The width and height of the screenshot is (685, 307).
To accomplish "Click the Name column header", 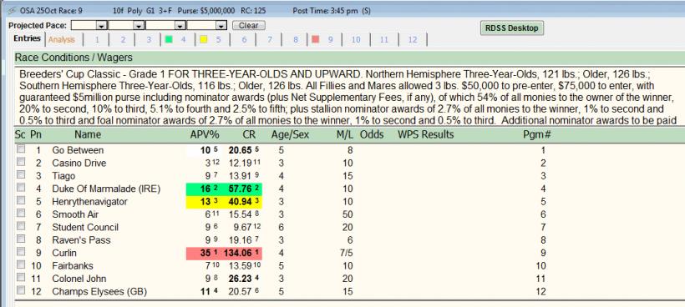I will (x=88, y=135).
